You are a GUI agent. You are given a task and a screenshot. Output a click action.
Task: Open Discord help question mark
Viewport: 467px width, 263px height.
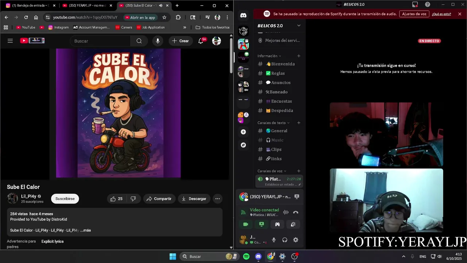tap(427, 4)
